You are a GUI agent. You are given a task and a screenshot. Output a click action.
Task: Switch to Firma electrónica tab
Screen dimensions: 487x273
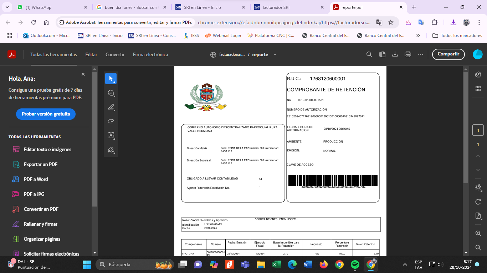(x=150, y=54)
